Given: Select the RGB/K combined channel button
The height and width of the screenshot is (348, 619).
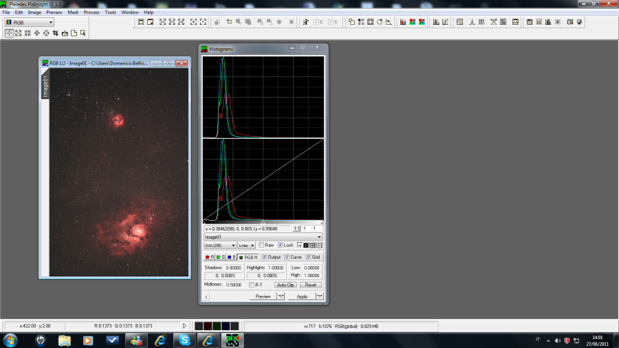Looking at the screenshot, I should coord(248,257).
